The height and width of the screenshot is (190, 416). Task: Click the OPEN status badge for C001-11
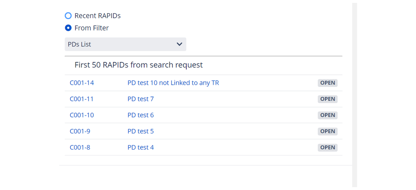(x=328, y=99)
